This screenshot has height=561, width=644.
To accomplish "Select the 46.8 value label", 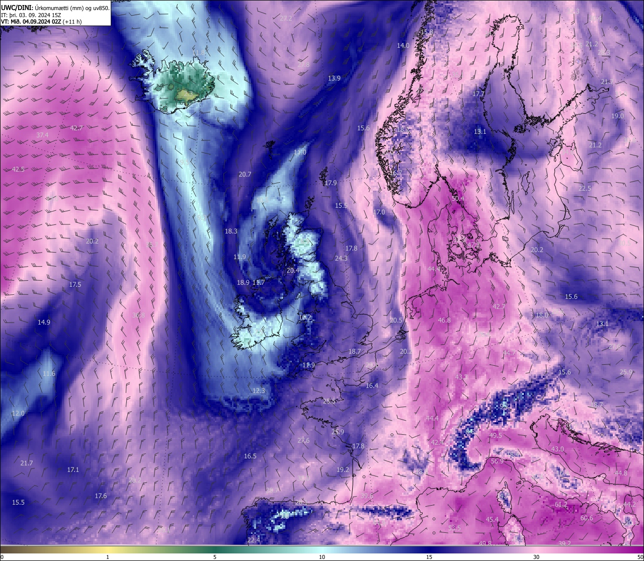I will click(444, 320).
